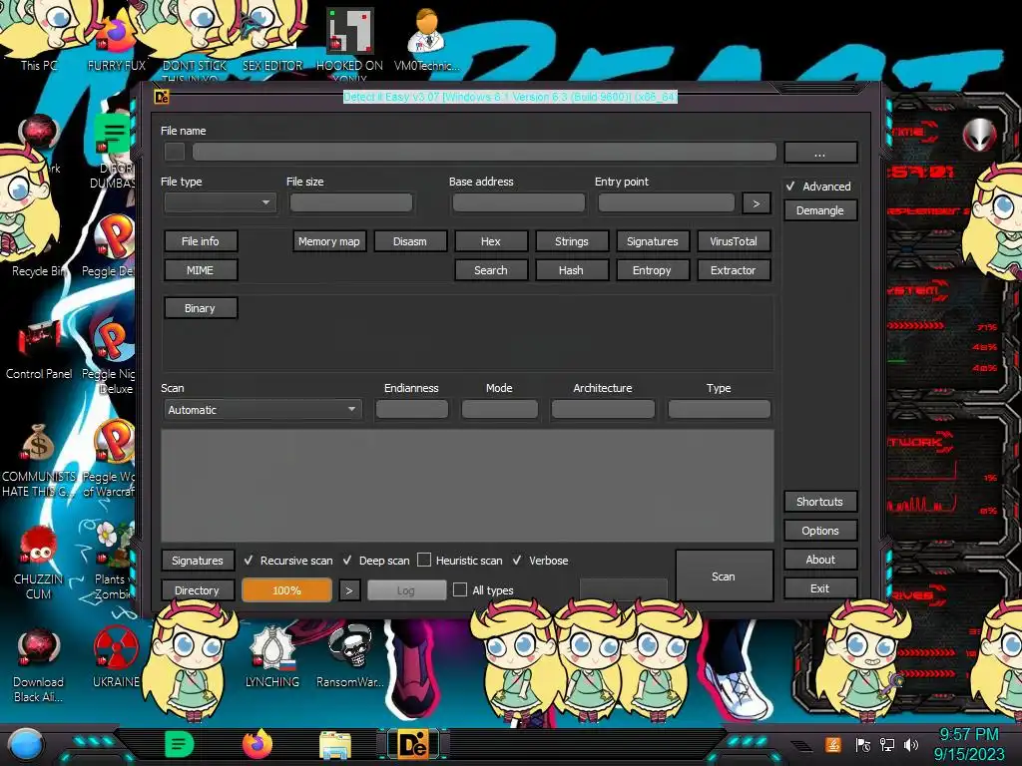
Task: Click the Directory button
Action: click(x=197, y=590)
